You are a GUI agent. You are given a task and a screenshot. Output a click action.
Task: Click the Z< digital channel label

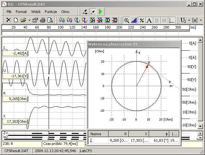pos(6,133)
